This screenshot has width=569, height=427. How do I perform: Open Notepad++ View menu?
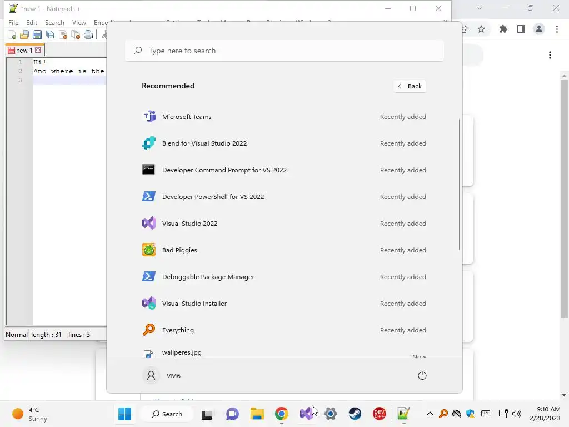[79, 22]
